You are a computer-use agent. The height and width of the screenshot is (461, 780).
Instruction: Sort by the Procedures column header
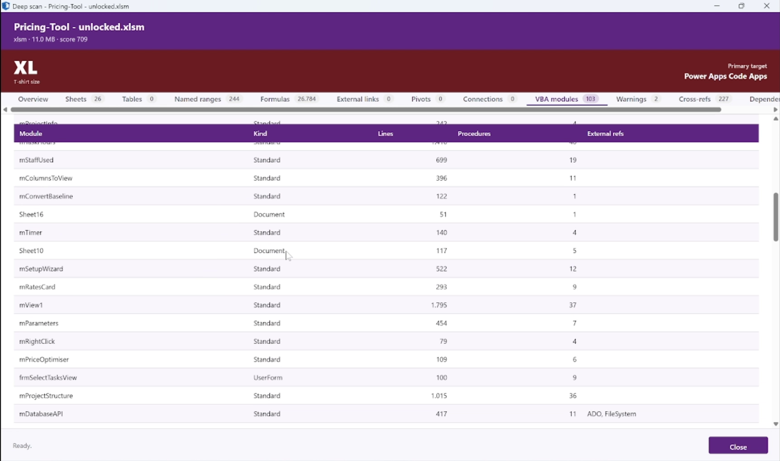[x=474, y=134]
